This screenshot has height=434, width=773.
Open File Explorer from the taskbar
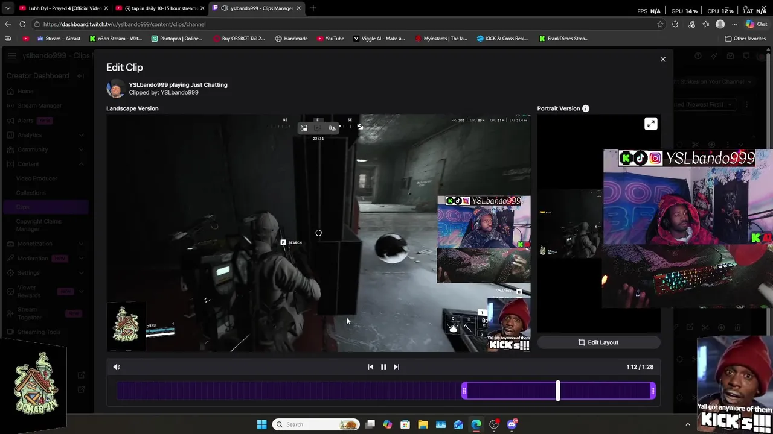pyautogui.click(x=423, y=424)
